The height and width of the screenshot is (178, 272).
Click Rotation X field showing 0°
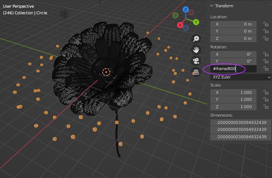pos(233,54)
